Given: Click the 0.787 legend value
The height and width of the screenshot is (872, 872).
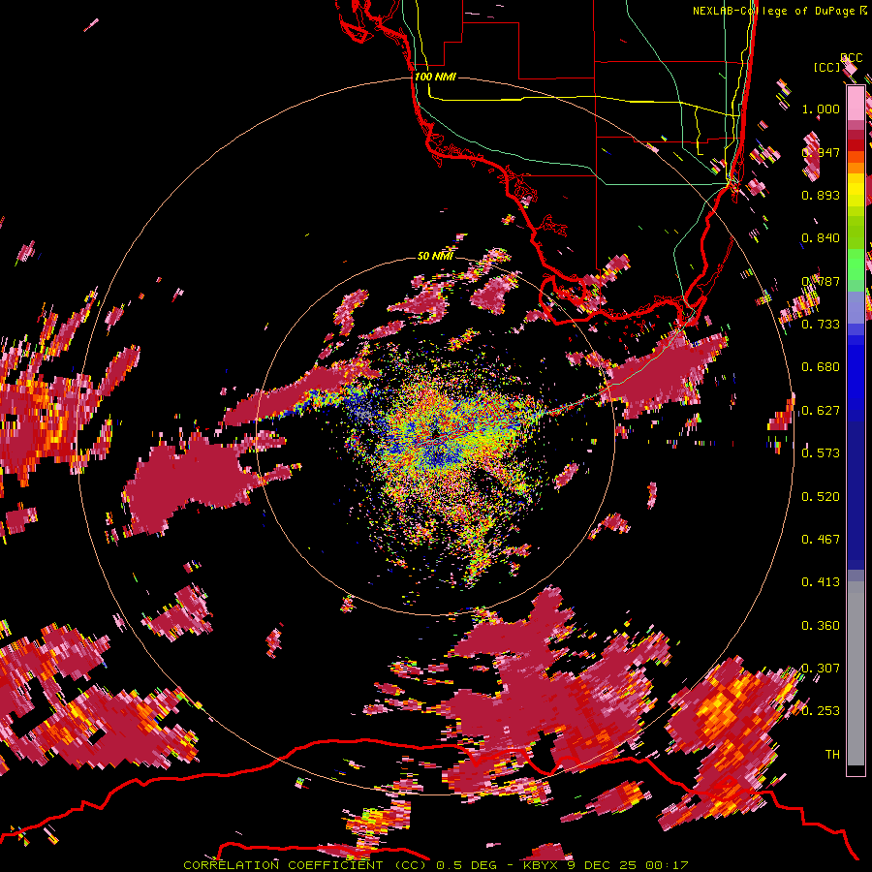Looking at the screenshot, I should (821, 281).
